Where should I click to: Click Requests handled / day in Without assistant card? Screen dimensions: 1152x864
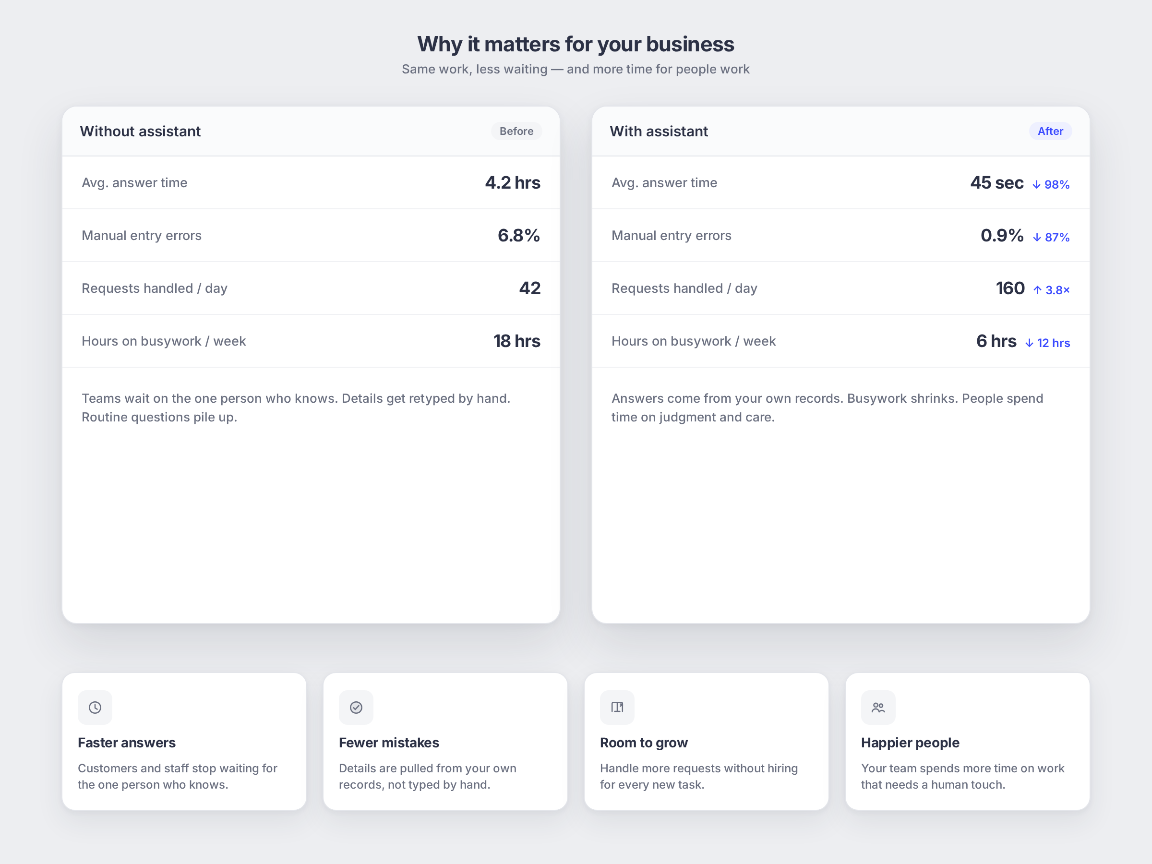(x=155, y=288)
